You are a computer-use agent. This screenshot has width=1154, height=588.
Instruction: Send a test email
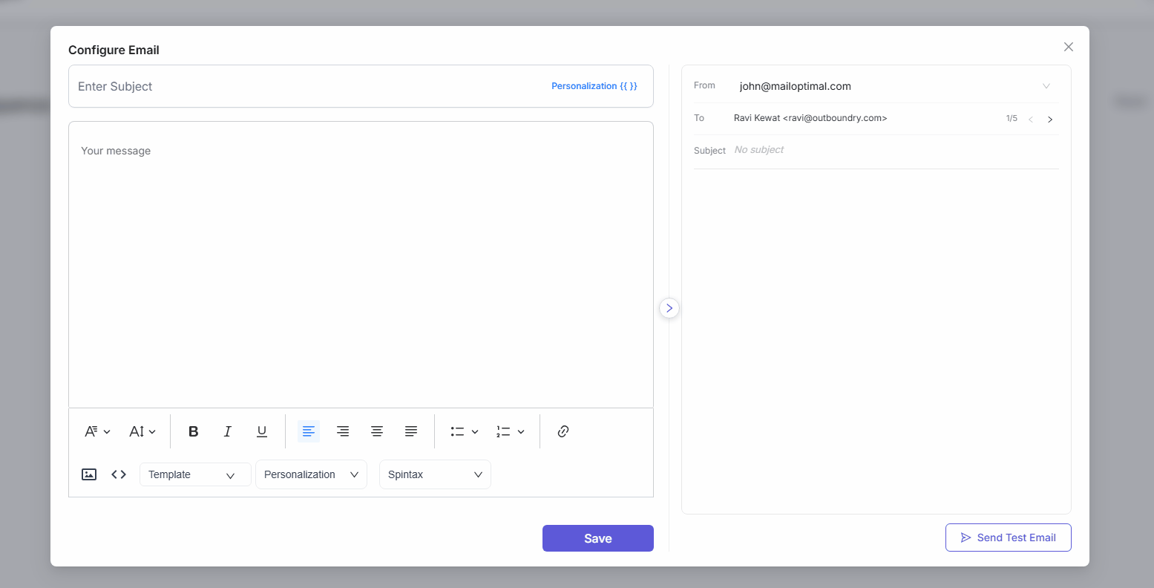point(1008,537)
